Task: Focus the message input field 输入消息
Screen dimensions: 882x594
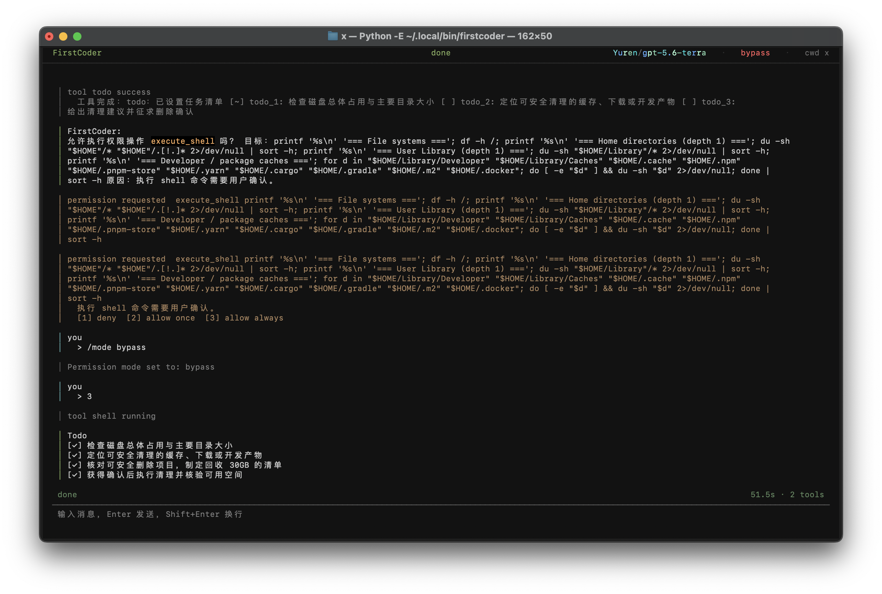Action: click(440, 514)
